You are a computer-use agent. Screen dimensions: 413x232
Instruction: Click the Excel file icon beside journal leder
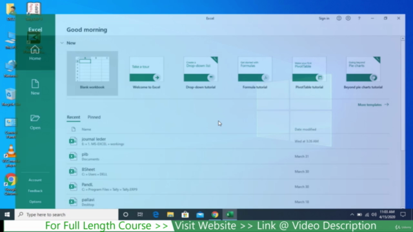(73, 141)
